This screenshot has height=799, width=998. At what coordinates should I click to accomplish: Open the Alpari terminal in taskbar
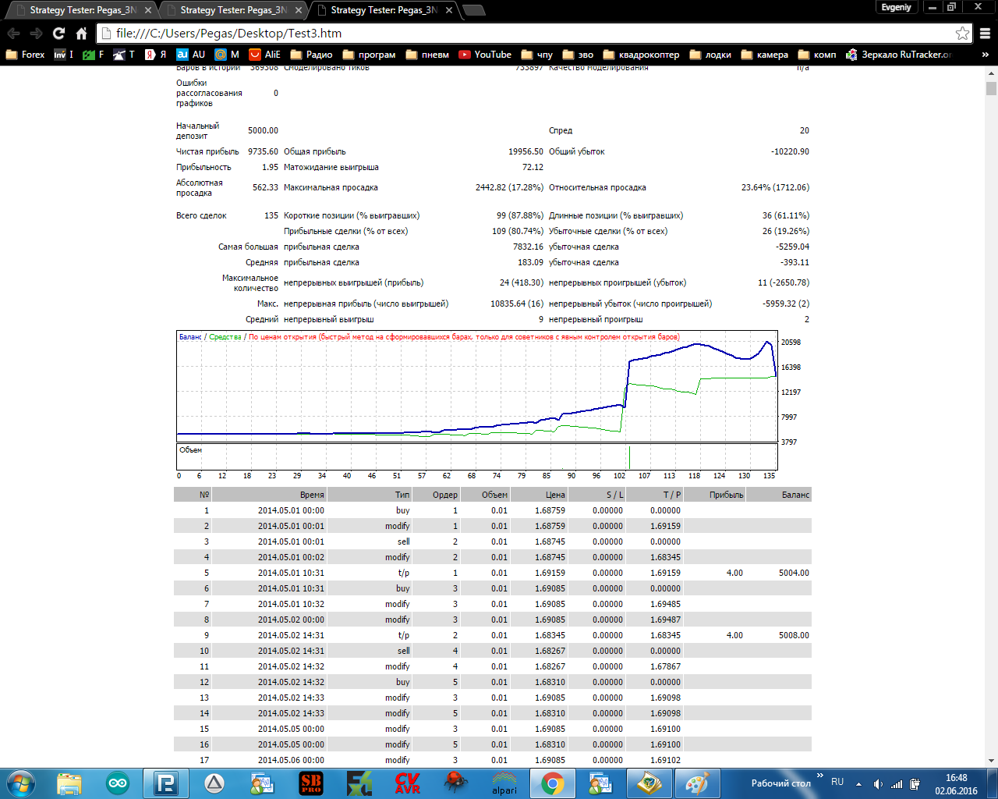[x=504, y=783]
